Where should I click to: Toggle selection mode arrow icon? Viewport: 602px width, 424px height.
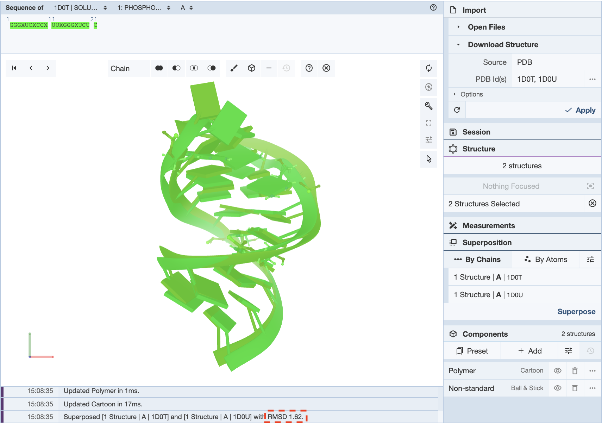[x=428, y=159]
